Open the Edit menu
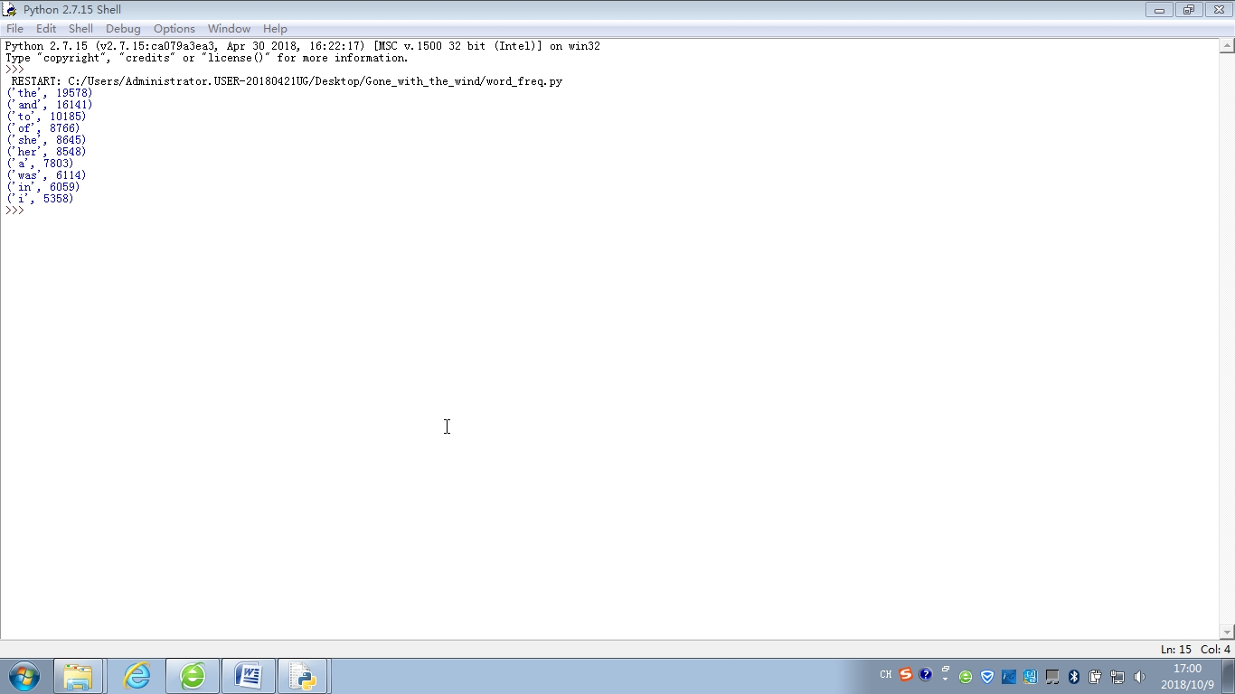Screen dimensions: 1235x694 tap(46, 29)
